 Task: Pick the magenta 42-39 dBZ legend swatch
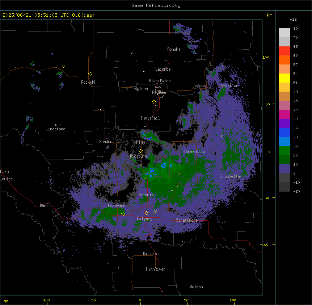(284, 114)
